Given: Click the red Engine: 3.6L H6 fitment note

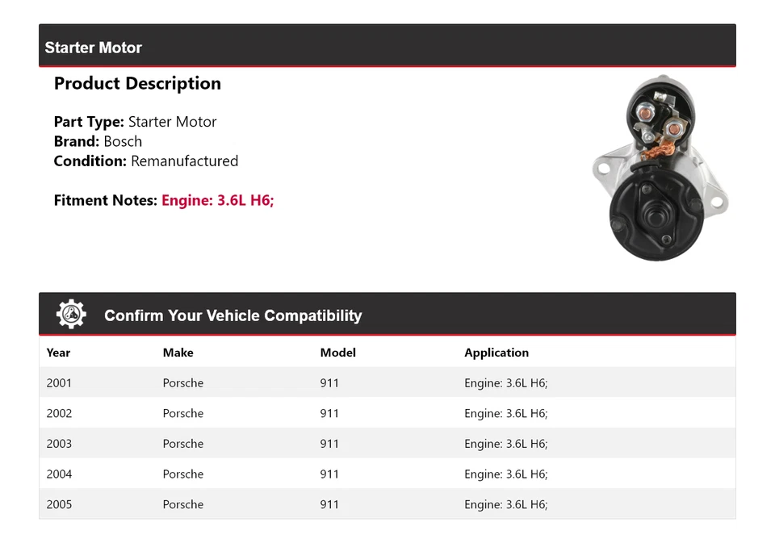Looking at the screenshot, I should click(218, 200).
